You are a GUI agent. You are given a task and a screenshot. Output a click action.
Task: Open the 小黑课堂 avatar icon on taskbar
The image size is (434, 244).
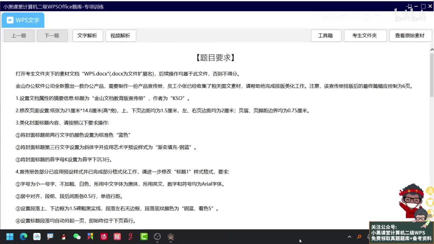click(171, 237)
